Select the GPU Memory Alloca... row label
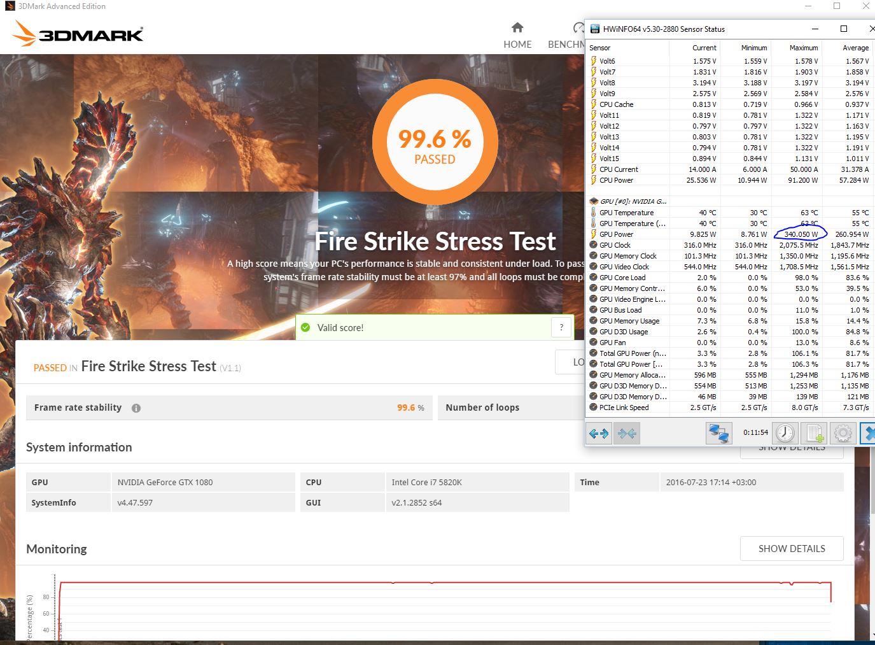 [633, 375]
